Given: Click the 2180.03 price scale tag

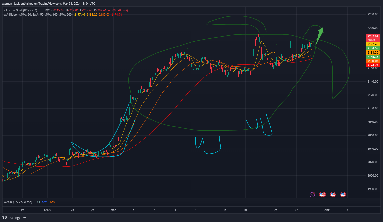Looking at the screenshot, I should click(x=373, y=61).
